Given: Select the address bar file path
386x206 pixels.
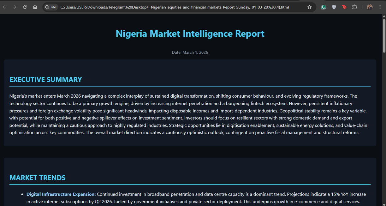Looking at the screenshot, I should (175, 7).
